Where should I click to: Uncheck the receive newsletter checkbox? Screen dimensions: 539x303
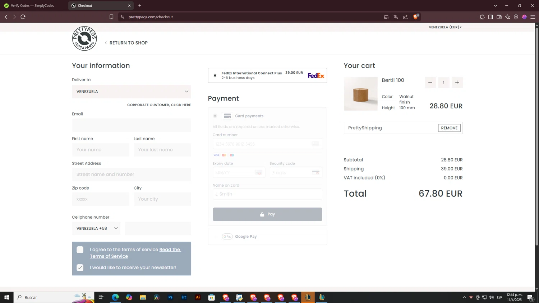point(80,267)
